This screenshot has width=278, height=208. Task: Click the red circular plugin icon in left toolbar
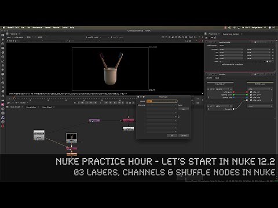[x=3, y=105]
